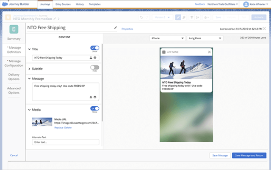Viewport: 271px width, 170px height.
Task: Click the Delete media link
Action: [x=68, y=128]
